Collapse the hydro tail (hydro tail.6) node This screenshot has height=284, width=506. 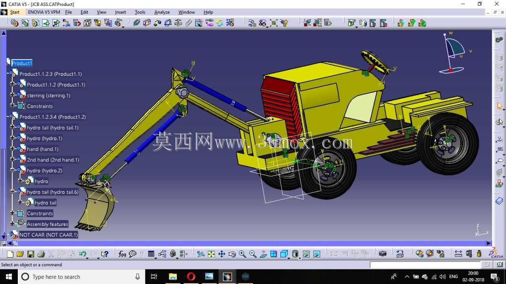13,192
